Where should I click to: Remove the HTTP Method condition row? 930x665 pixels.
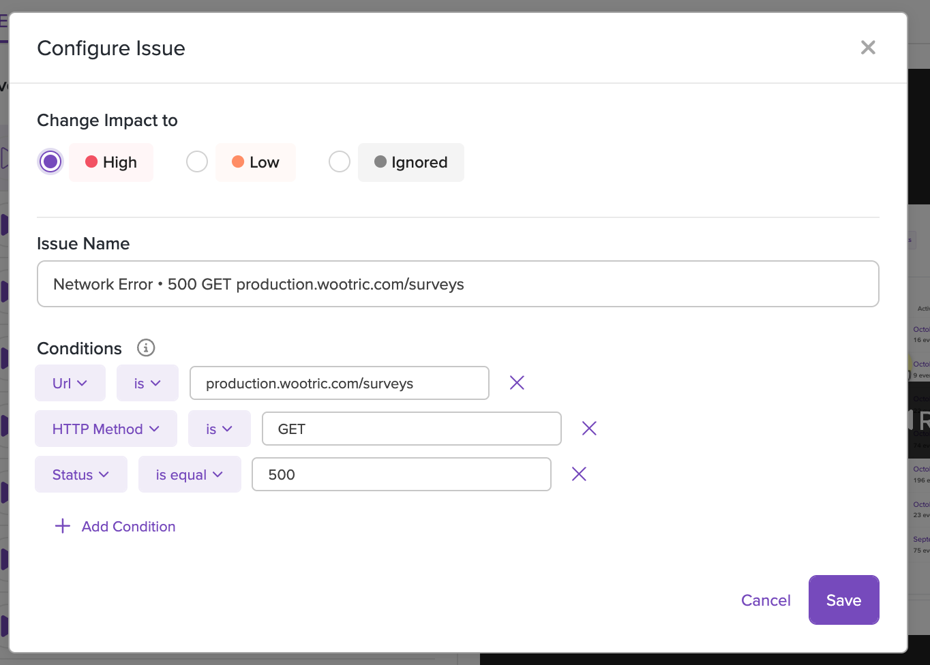coord(589,428)
